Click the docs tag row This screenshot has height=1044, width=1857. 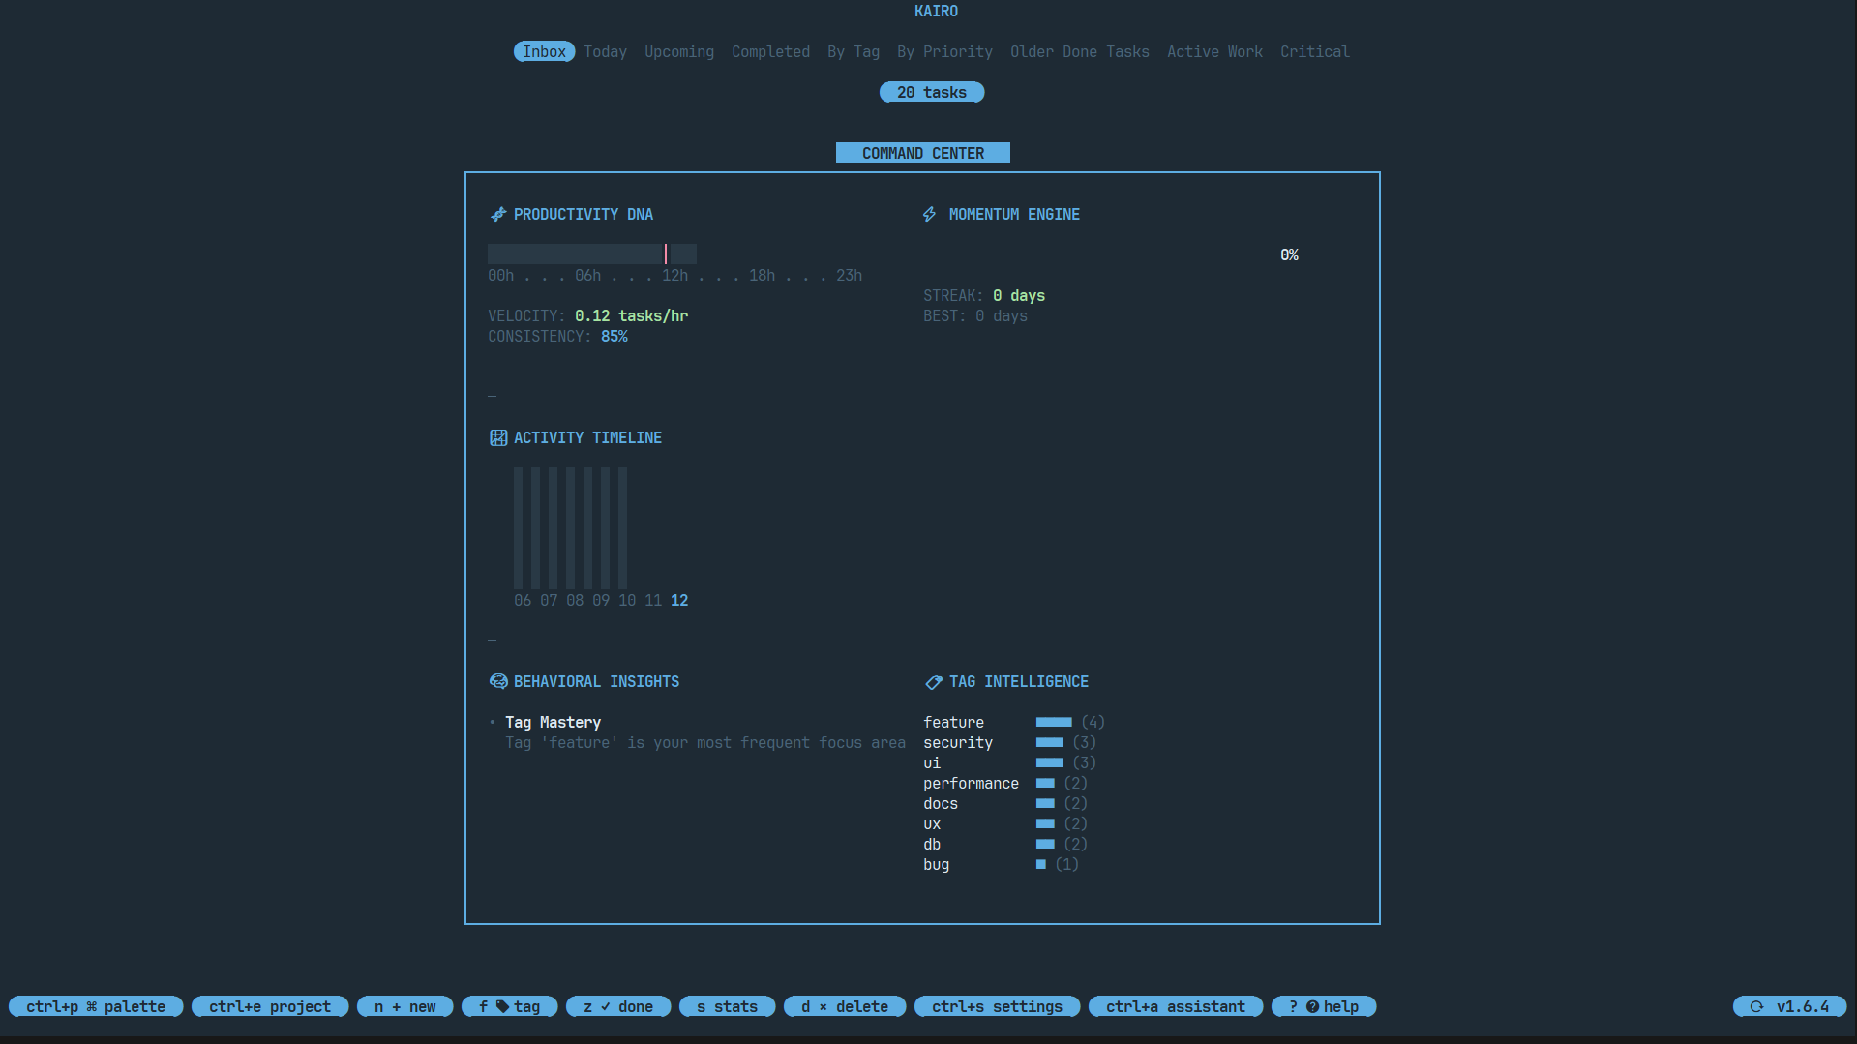coord(1005,804)
